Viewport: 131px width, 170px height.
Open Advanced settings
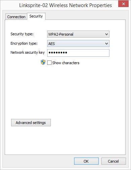click(31, 123)
